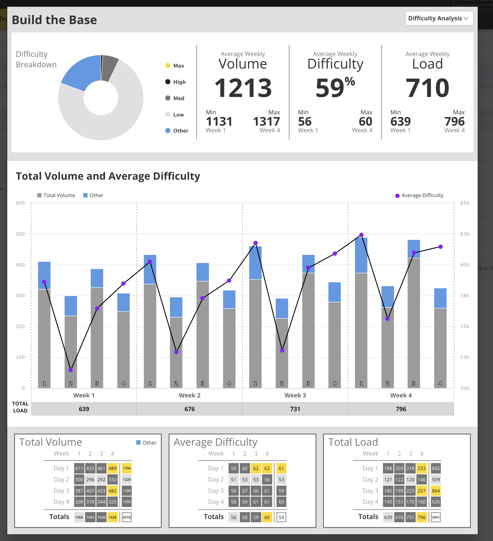Click the purple Average Difficulty legend marker

pos(397,196)
